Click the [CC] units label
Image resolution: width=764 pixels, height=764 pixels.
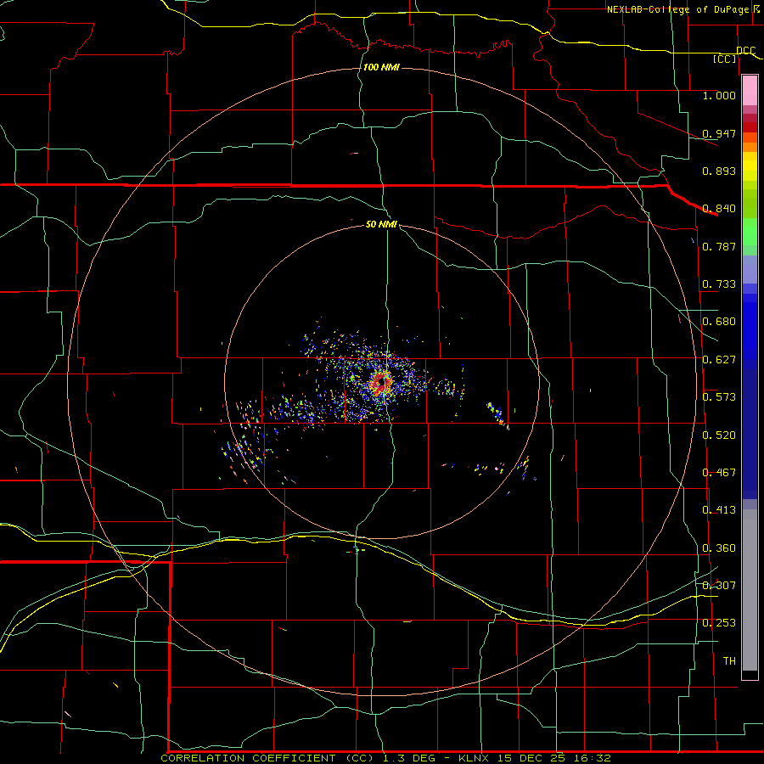coord(725,59)
